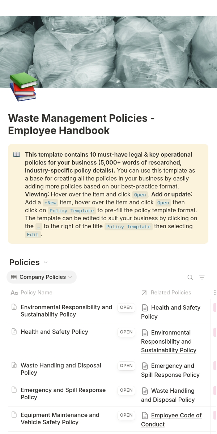Image resolution: width=217 pixels, height=434 pixels.
Task: Click the open book callout icon
Action: [17, 154]
